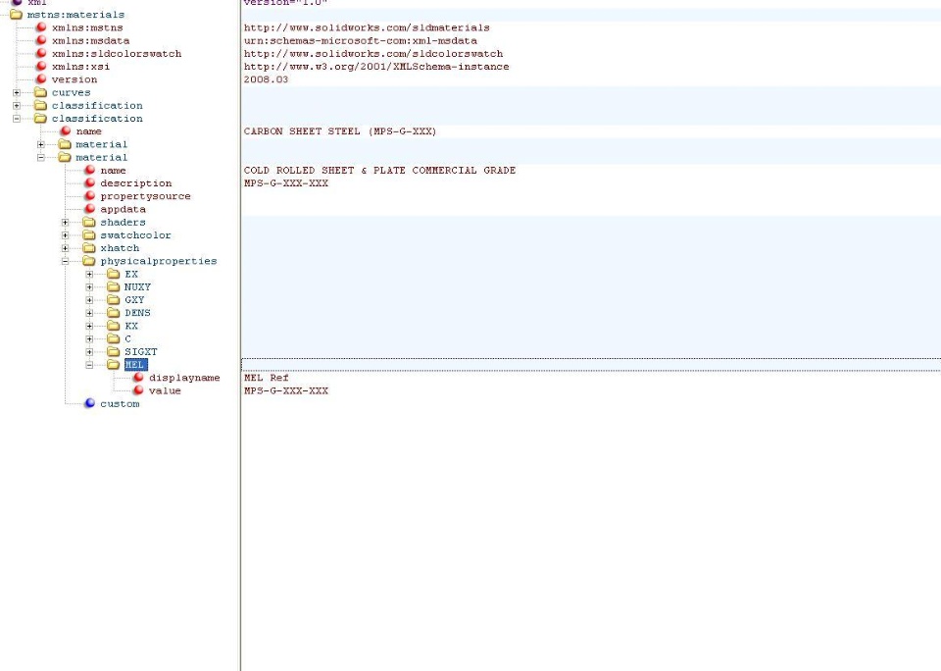Click the red icon beside the version attribute
The image size is (941, 671).
point(41,79)
